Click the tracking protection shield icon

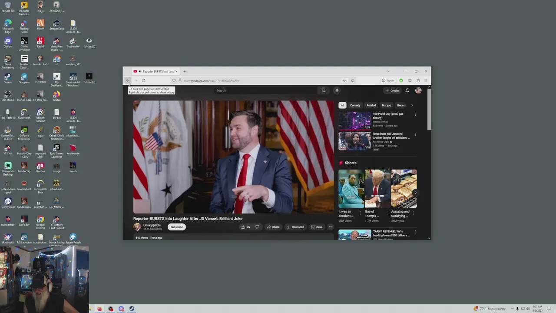(x=174, y=80)
